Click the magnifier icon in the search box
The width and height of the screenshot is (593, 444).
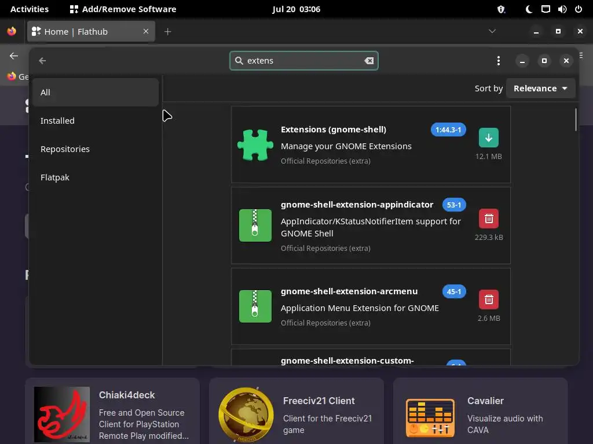(239, 61)
